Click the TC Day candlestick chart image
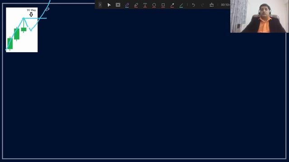Image resolution: width=289 pixels, height=162 pixels. 22,30
